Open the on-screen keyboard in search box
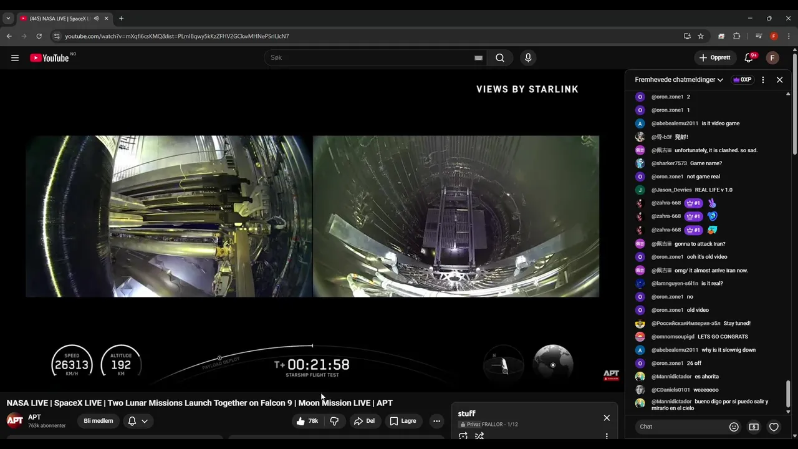This screenshot has width=798, height=449. coord(478,58)
